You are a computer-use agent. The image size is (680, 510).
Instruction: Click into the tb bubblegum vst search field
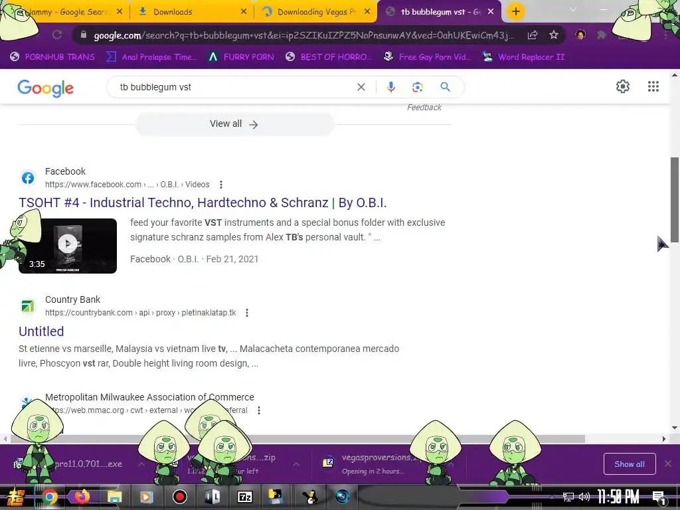[x=234, y=87]
